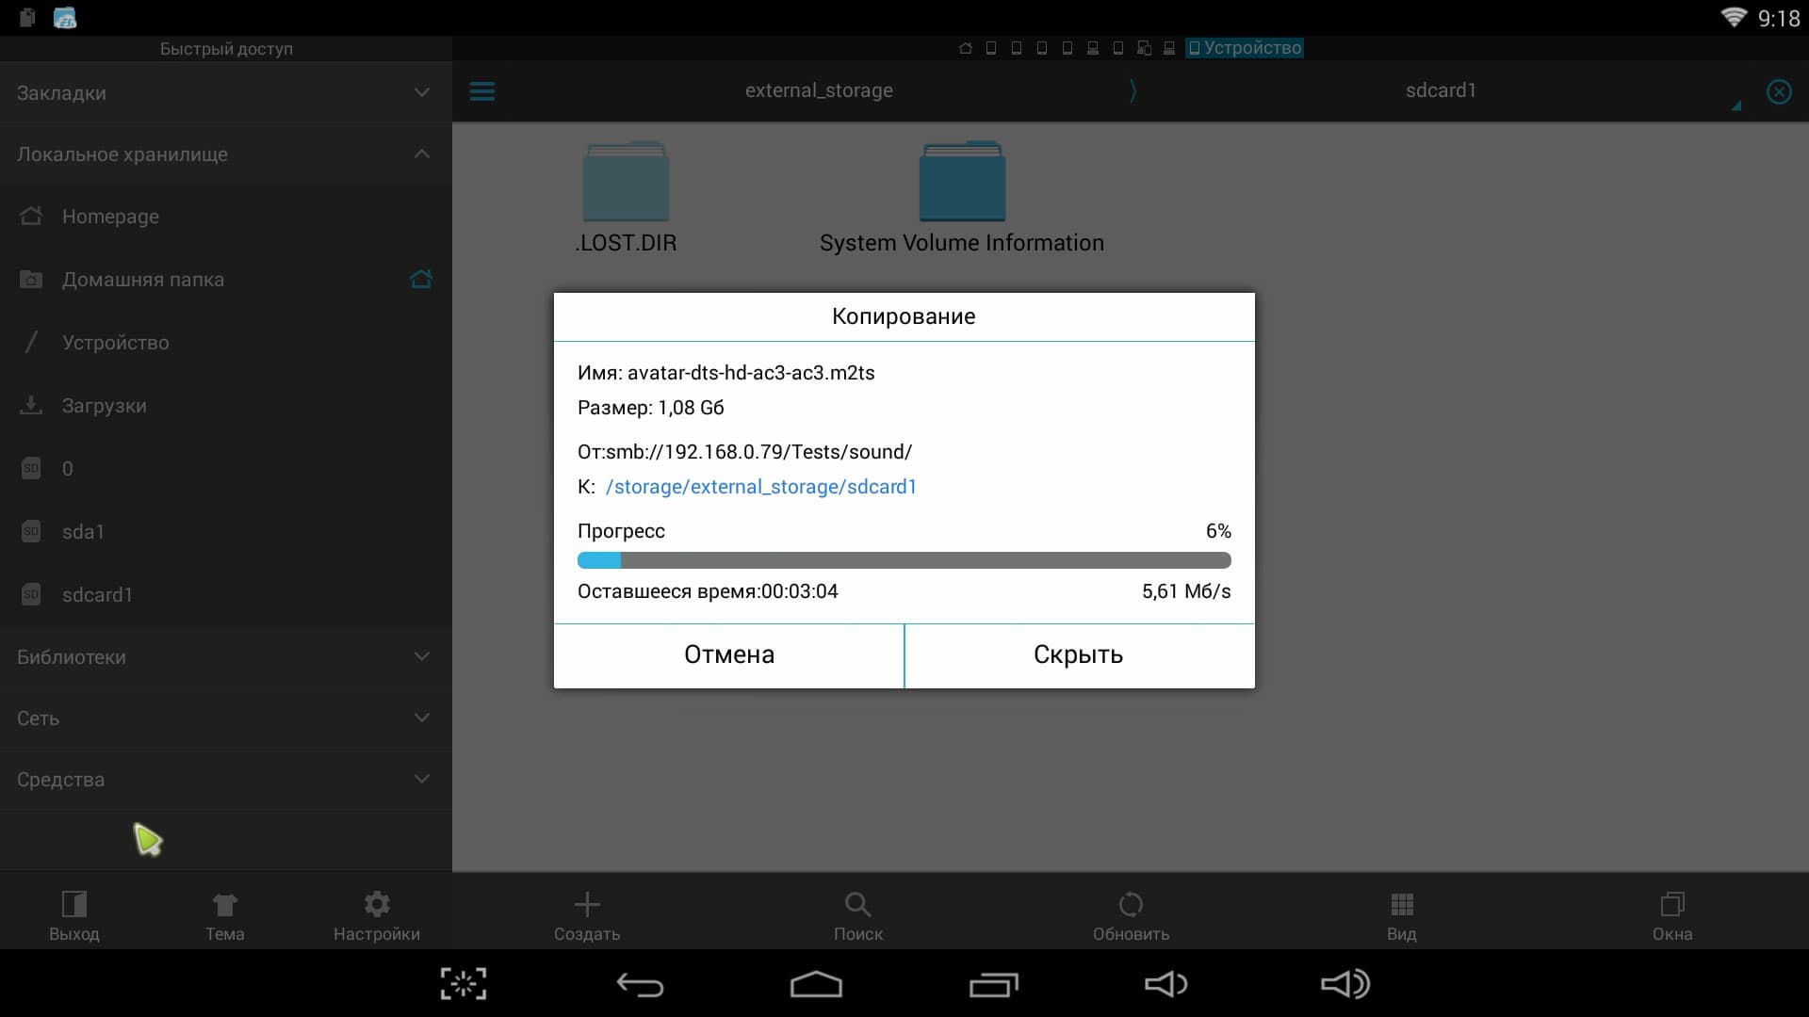Image resolution: width=1809 pixels, height=1017 pixels.
Task: Expand the Закладки section
Action: pyautogui.click(x=421, y=92)
